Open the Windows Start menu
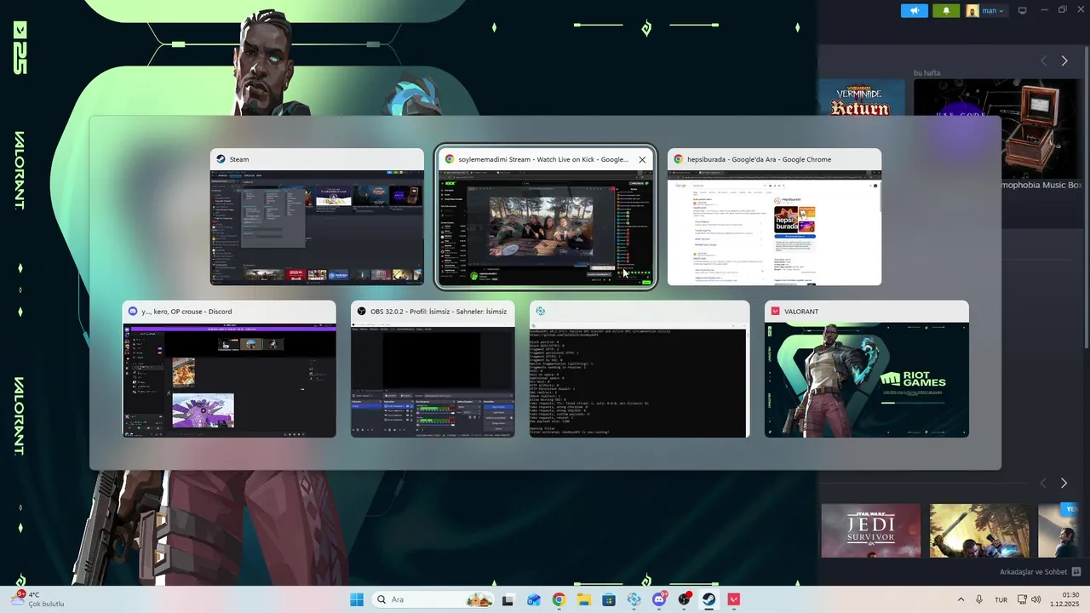This screenshot has width=1090, height=613. pyautogui.click(x=357, y=599)
